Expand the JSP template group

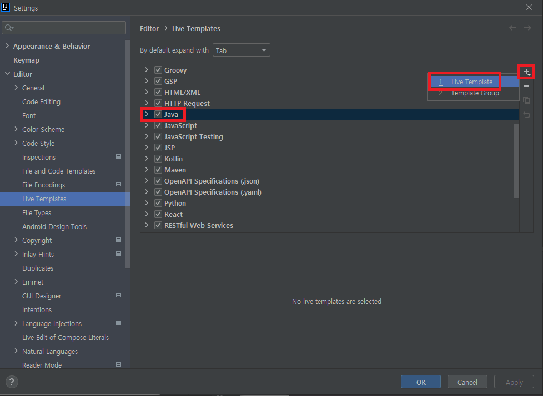pos(147,148)
